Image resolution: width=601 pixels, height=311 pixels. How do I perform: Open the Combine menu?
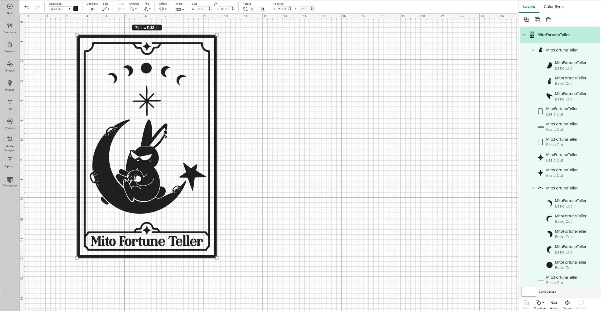[540, 304]
